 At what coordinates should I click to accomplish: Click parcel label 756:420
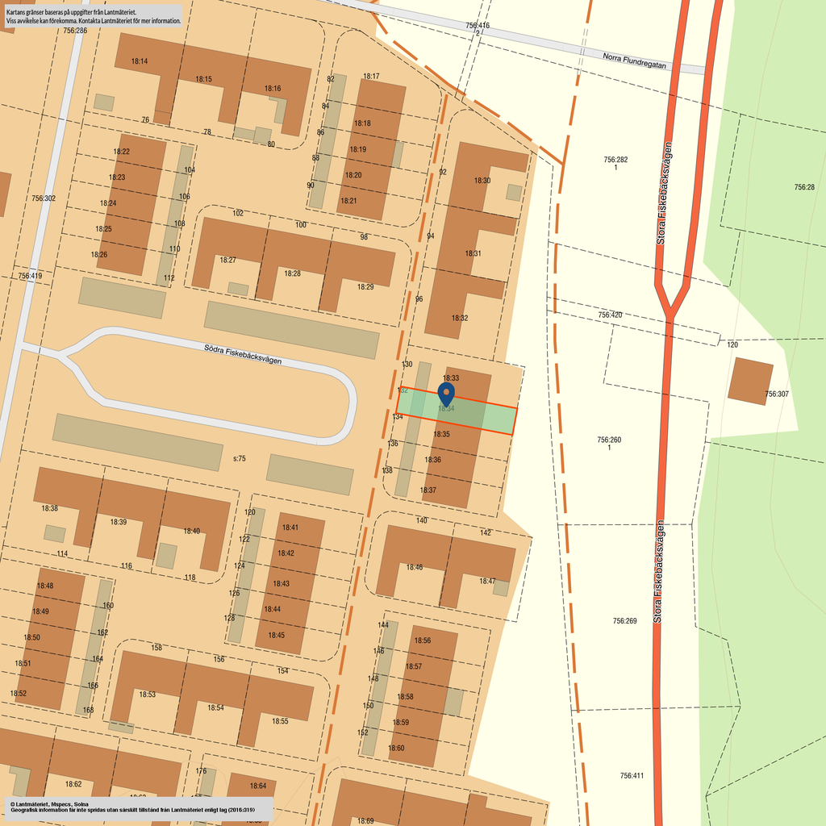(610, 315)
